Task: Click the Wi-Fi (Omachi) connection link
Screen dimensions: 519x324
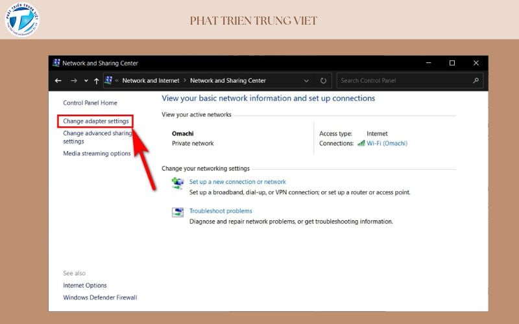Action: [x=387, y=143]
